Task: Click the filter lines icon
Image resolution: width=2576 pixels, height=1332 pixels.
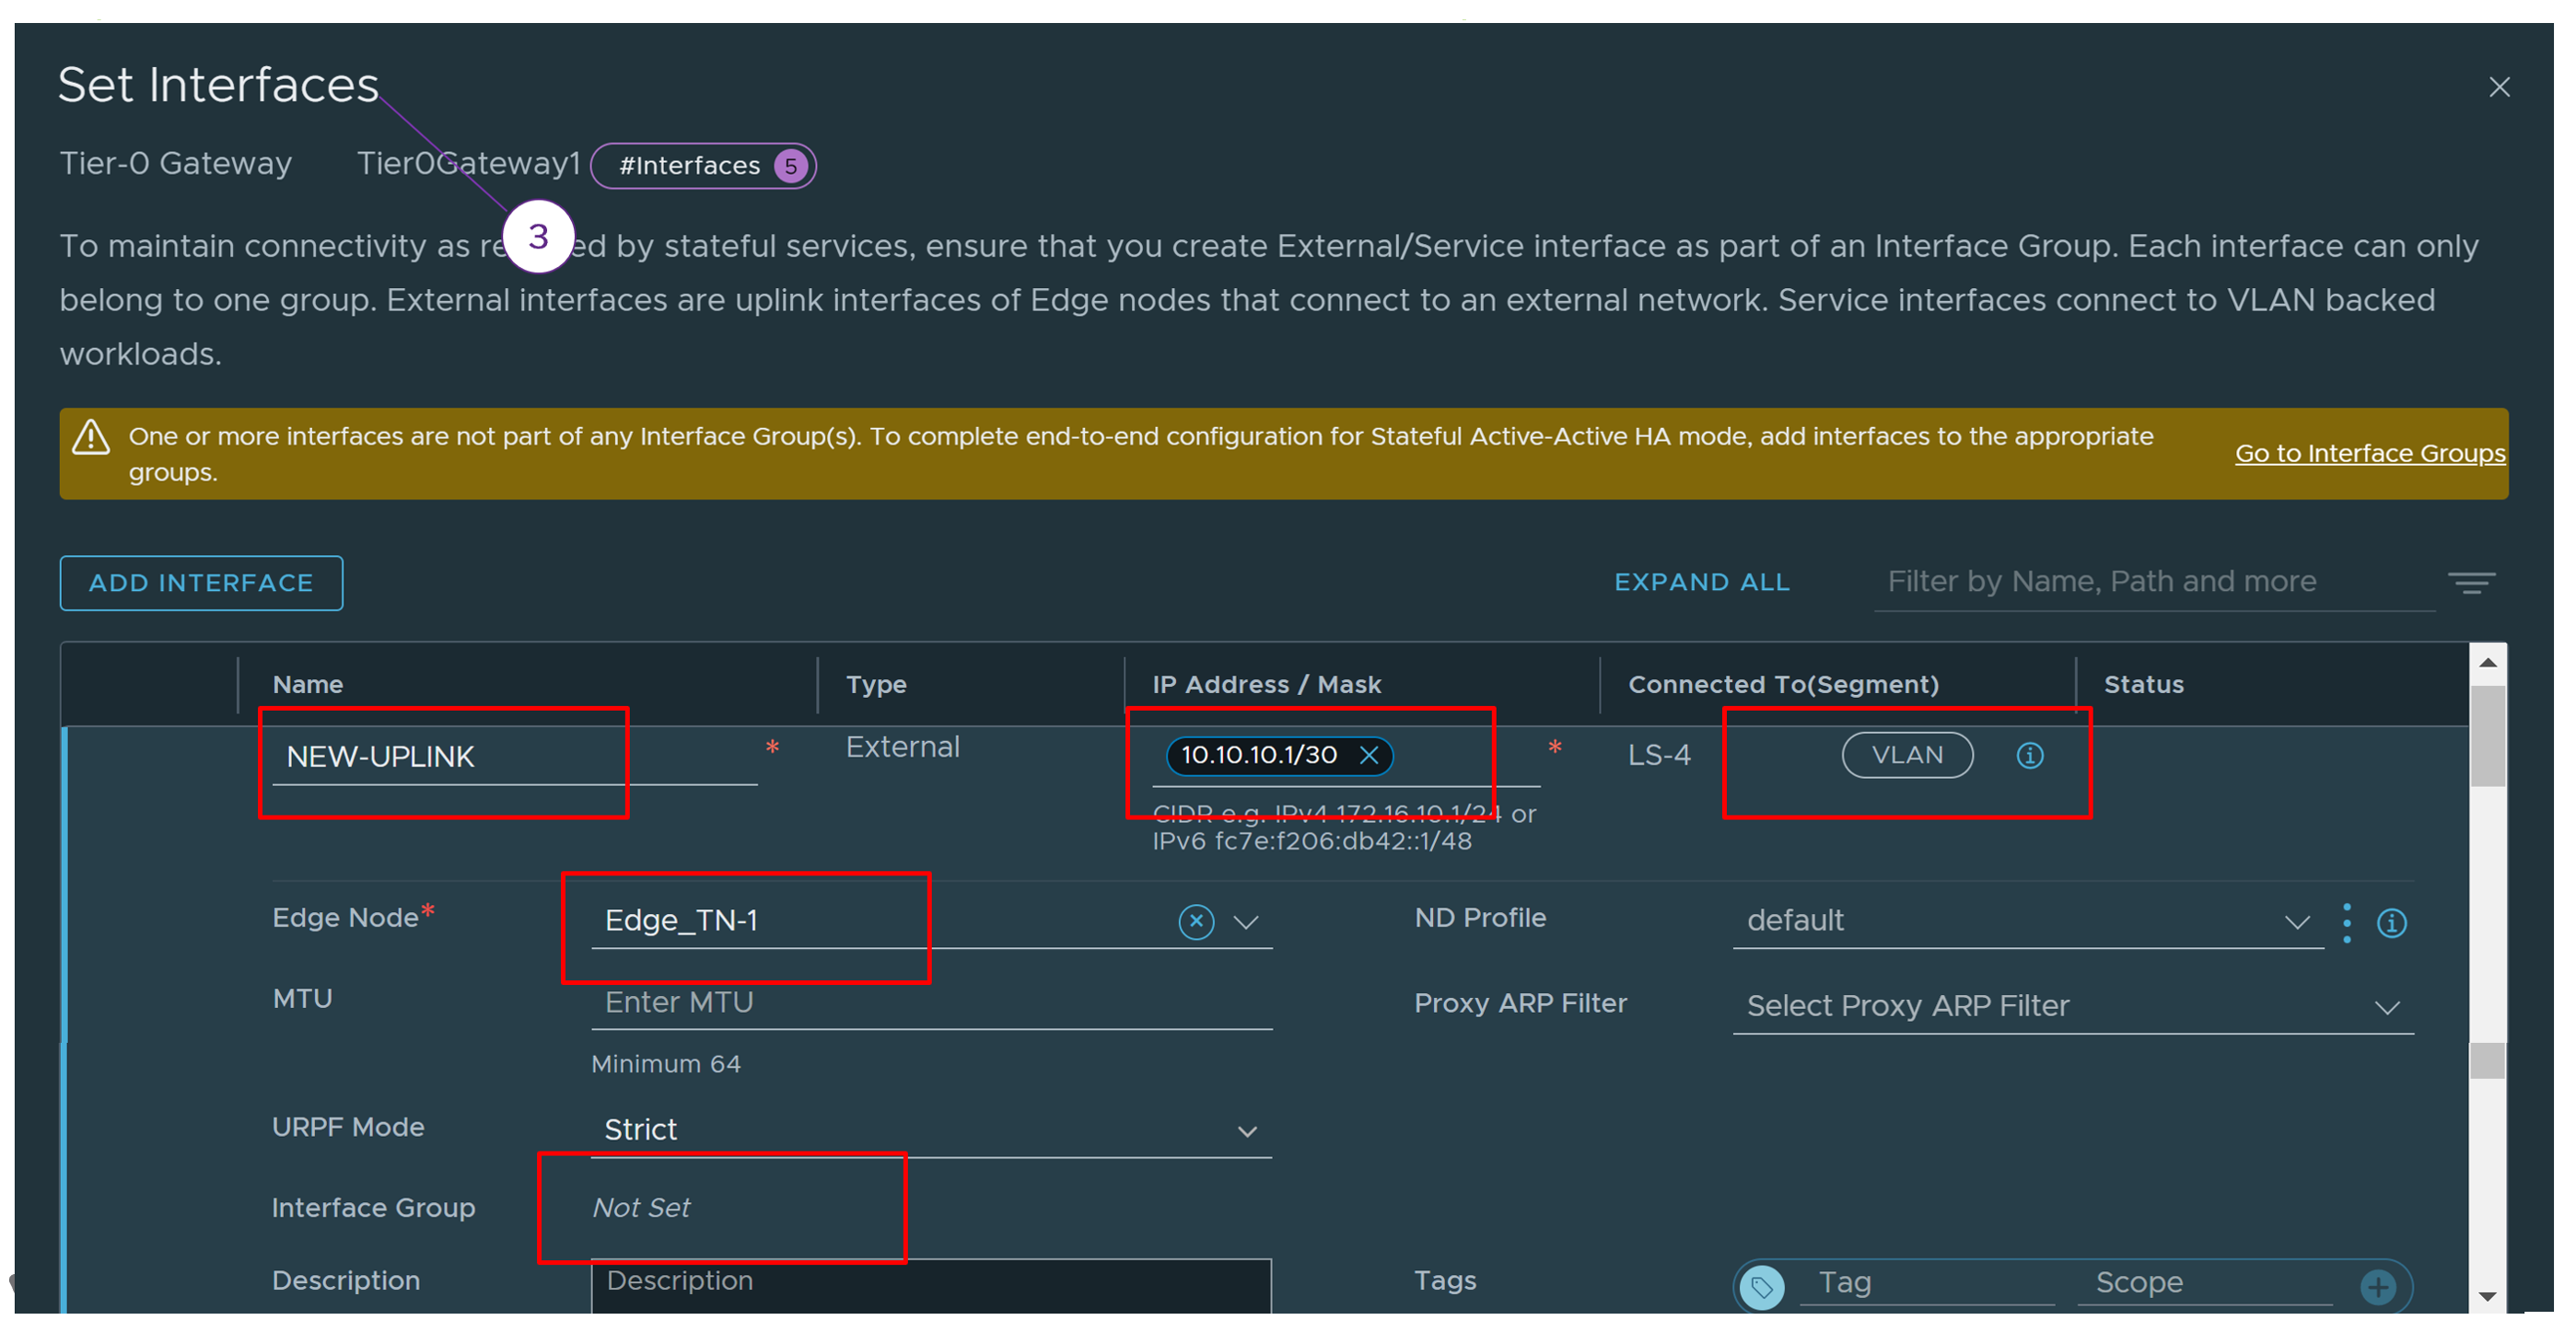Action: coord(2470,582)
